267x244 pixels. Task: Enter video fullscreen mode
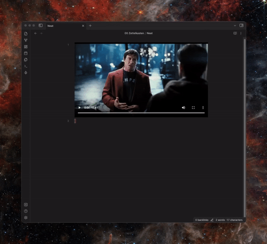pos(193,107)
